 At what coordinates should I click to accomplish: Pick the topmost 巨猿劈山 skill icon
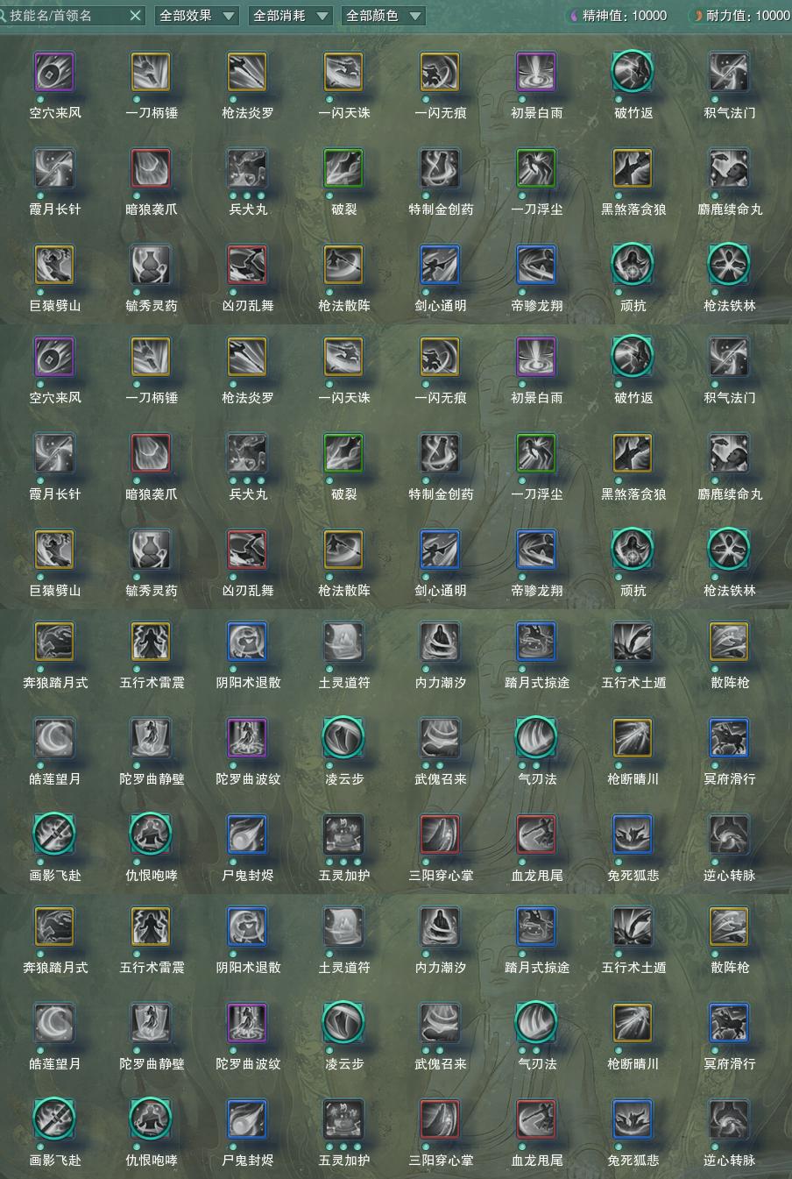tap(54, 265)
